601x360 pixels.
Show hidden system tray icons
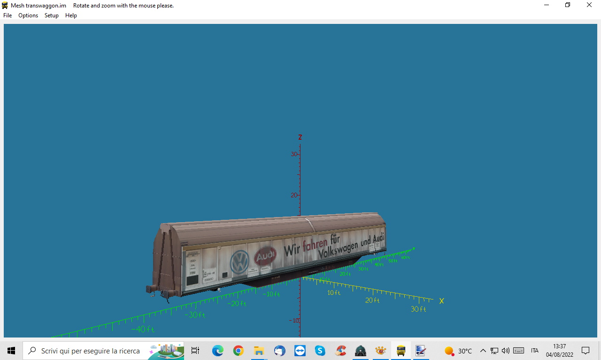click(483, 351)
